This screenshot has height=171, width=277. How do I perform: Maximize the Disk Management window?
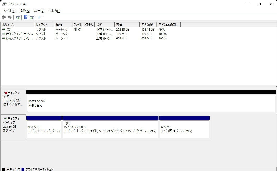259,4
